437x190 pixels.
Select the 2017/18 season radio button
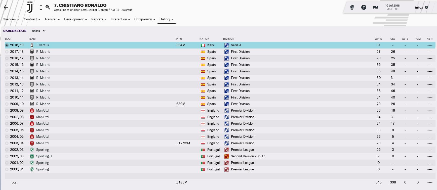click(7, 52)
